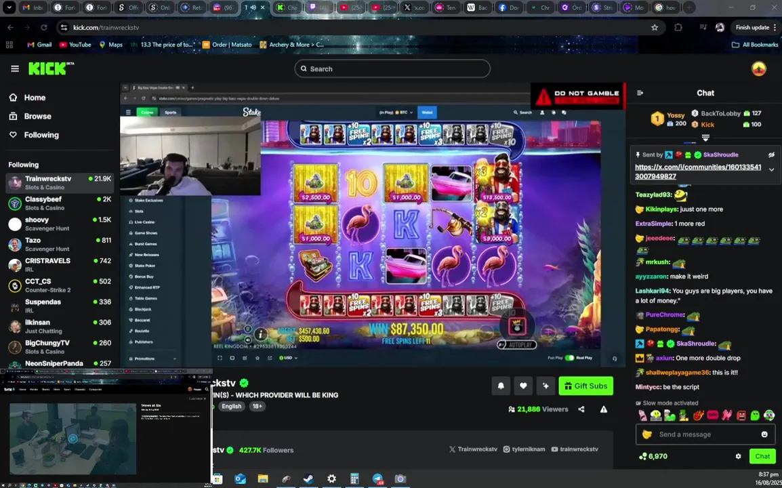Click the green Chat send button
Image resolution: width=782 pixels, height=488 pixels.
click(762, 456)
